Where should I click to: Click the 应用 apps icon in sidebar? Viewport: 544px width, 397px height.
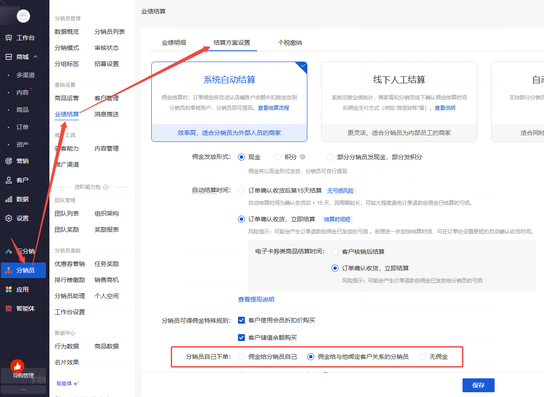pos(9,289)
